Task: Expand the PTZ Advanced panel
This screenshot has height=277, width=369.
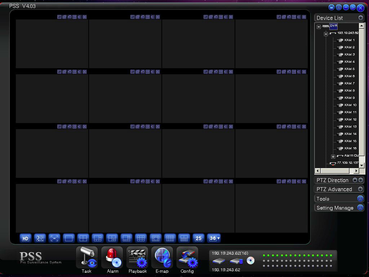Action: (x=360, y=189)
